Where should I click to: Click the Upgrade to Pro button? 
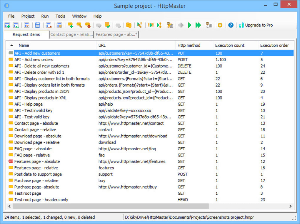tap(256, 25)
